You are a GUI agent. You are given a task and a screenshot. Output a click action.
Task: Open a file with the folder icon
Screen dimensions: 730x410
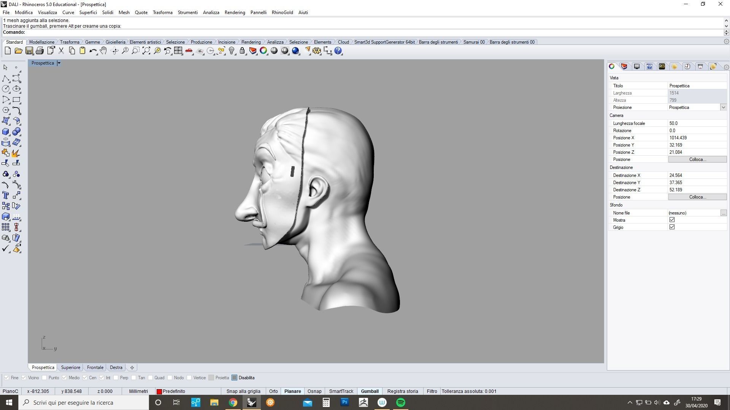tap(18, 51)
